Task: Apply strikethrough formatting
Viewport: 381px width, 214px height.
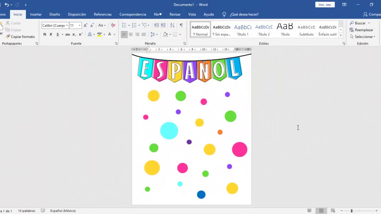Action: 68,34
